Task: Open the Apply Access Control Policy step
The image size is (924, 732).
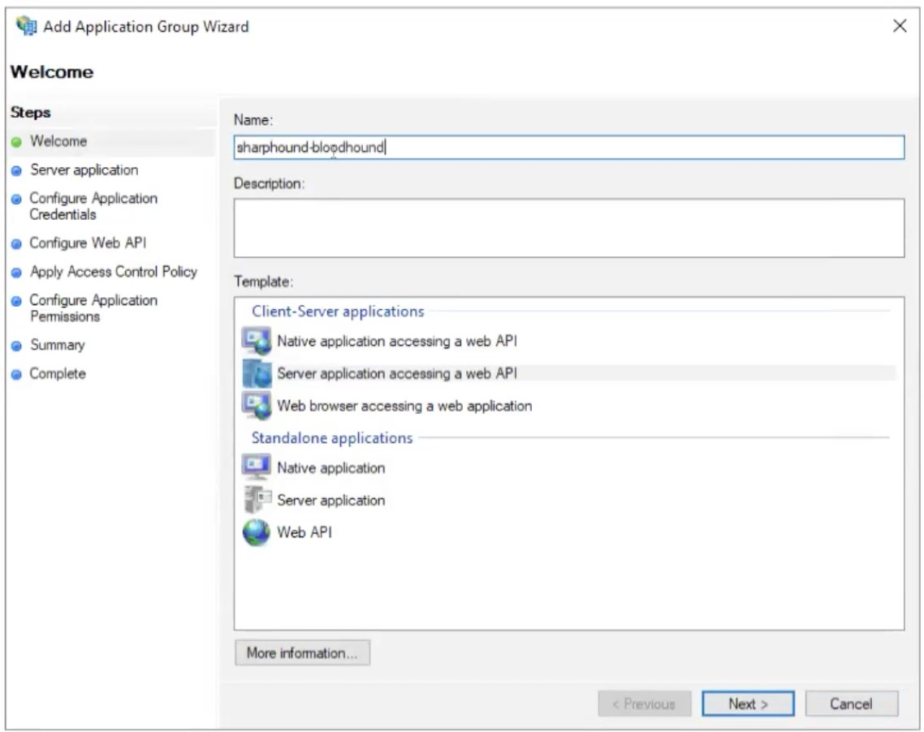Action: click(114, 272)
